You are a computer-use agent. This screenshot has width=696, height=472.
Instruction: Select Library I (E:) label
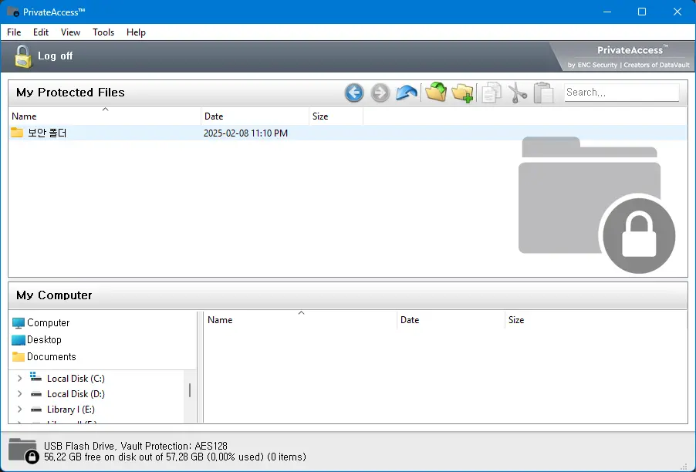(71, 410)
